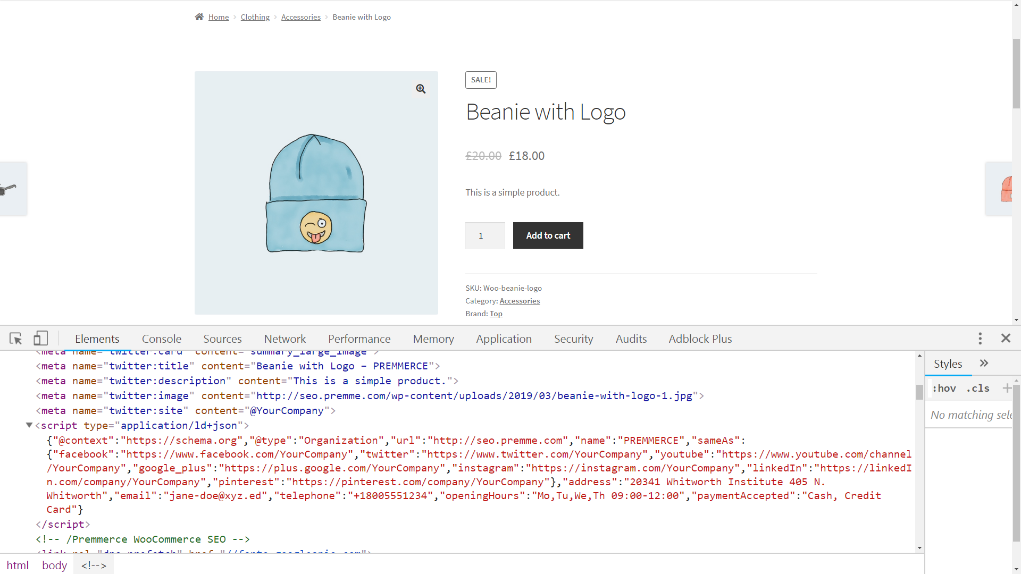Select the twitter:title meta element
This screenshot has height=574, width=1021.
coord(238,366)
